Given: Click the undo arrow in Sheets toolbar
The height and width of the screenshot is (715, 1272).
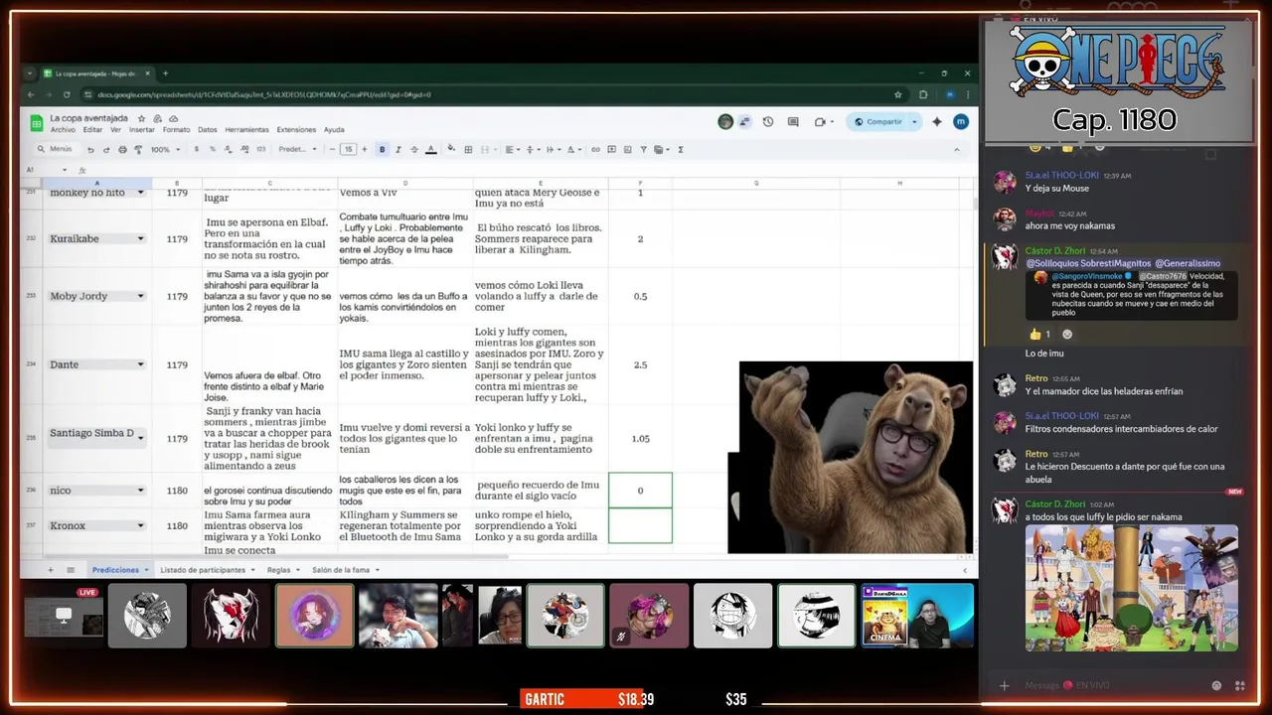Looking at the screenshot, I should pos(90,150).
